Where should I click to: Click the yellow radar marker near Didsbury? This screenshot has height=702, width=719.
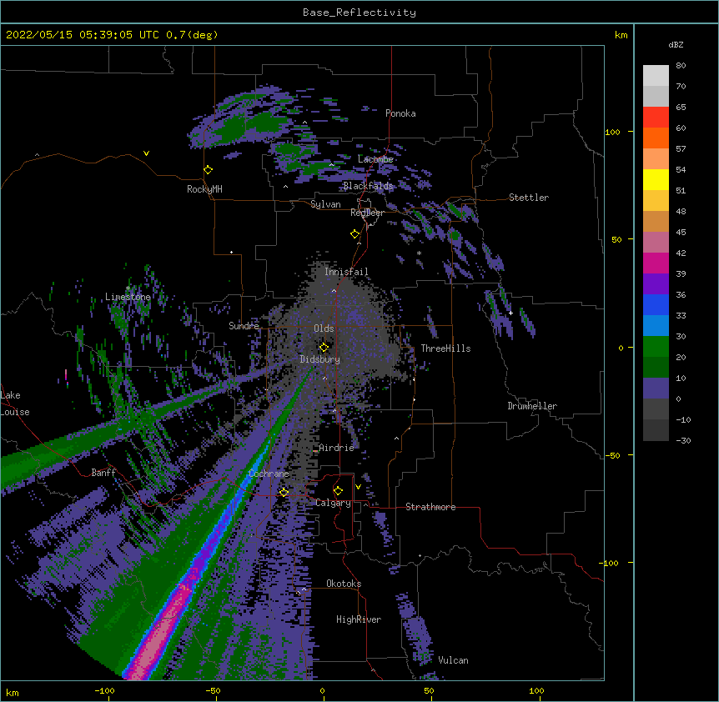click(324, 347)
